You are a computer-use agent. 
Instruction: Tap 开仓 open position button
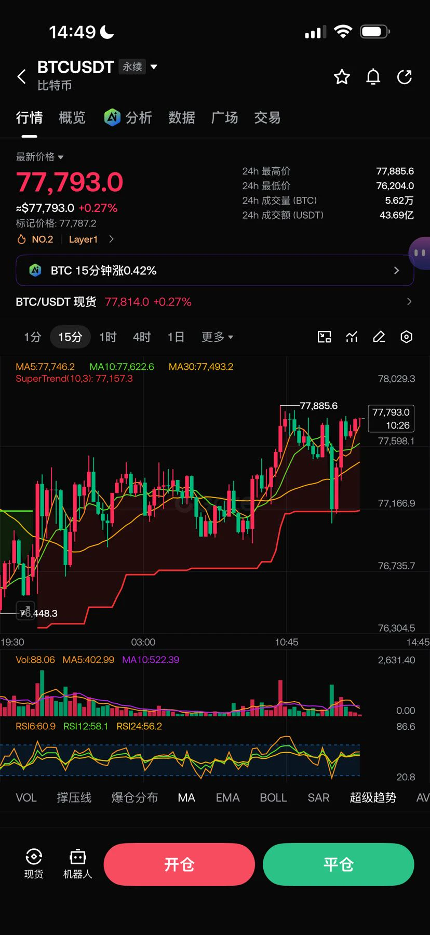179,864
